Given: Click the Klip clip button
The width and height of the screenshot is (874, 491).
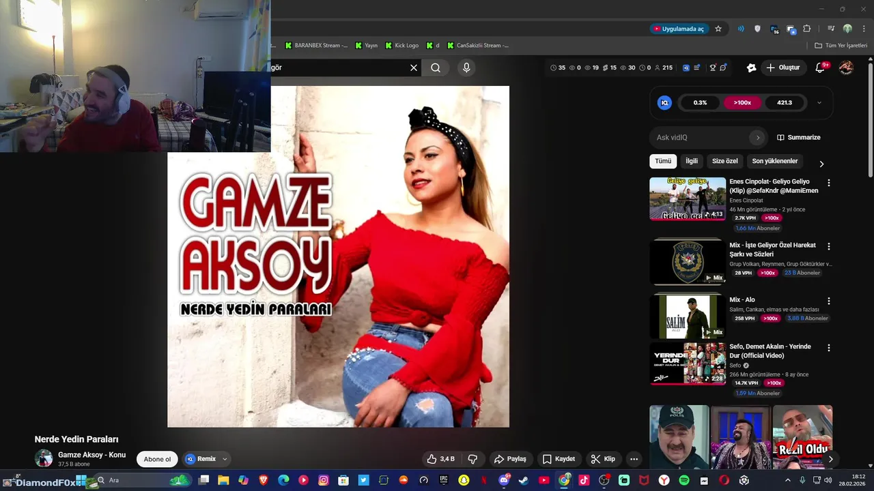Looking at the screenshot, I should click(x=603, y=459).
